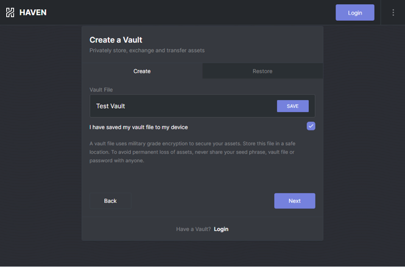Click the 'I have saved my vault file' label
Viewport: 405px width, 267px height.
click(138, 127)
